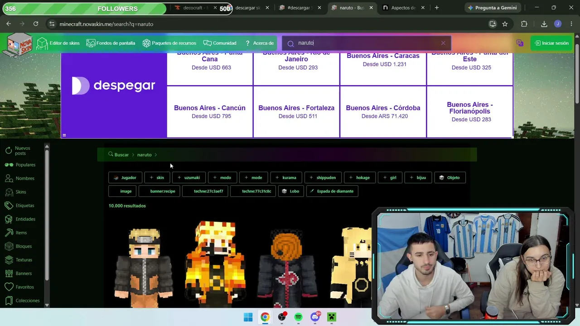This screenshot has height=326, width=580.
Task: Reload the page in Chrome
Action: coord(36,24)
